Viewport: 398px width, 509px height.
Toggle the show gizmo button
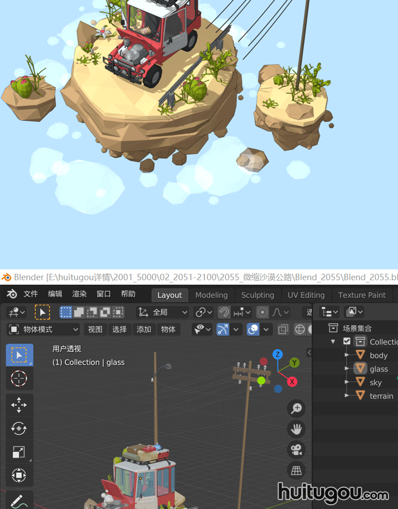pos(223,329)
